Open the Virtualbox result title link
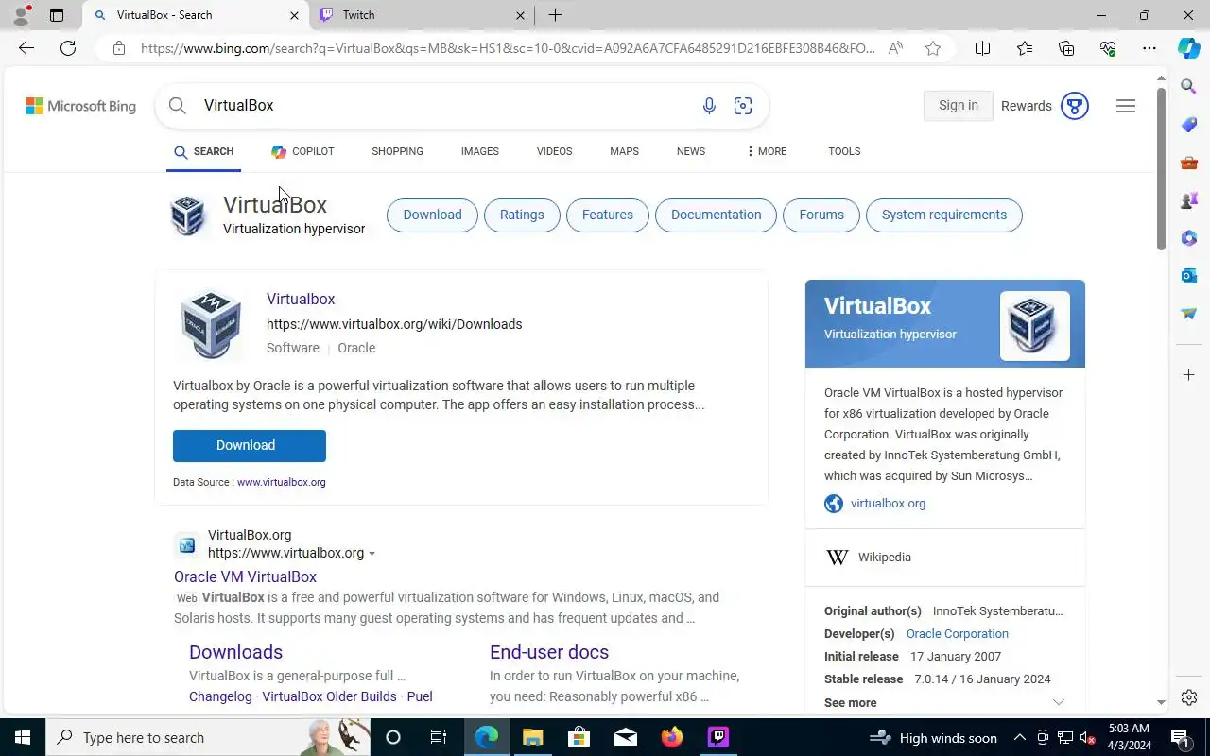Viewport: 1210px width, 756px height. [x=301, y=299]
